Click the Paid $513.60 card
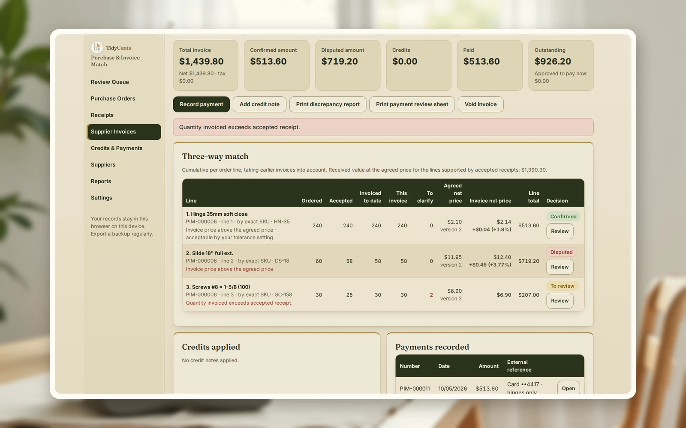Viewport: 686px width, 428px height. [x=490, y=65]
